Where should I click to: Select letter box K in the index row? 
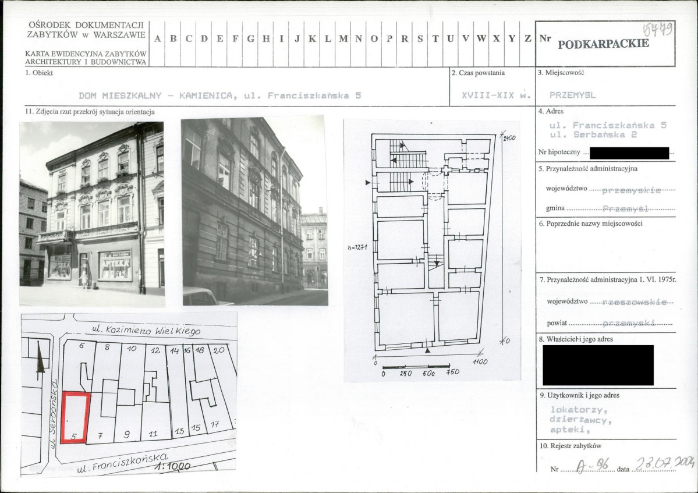[x=313, y=39]
